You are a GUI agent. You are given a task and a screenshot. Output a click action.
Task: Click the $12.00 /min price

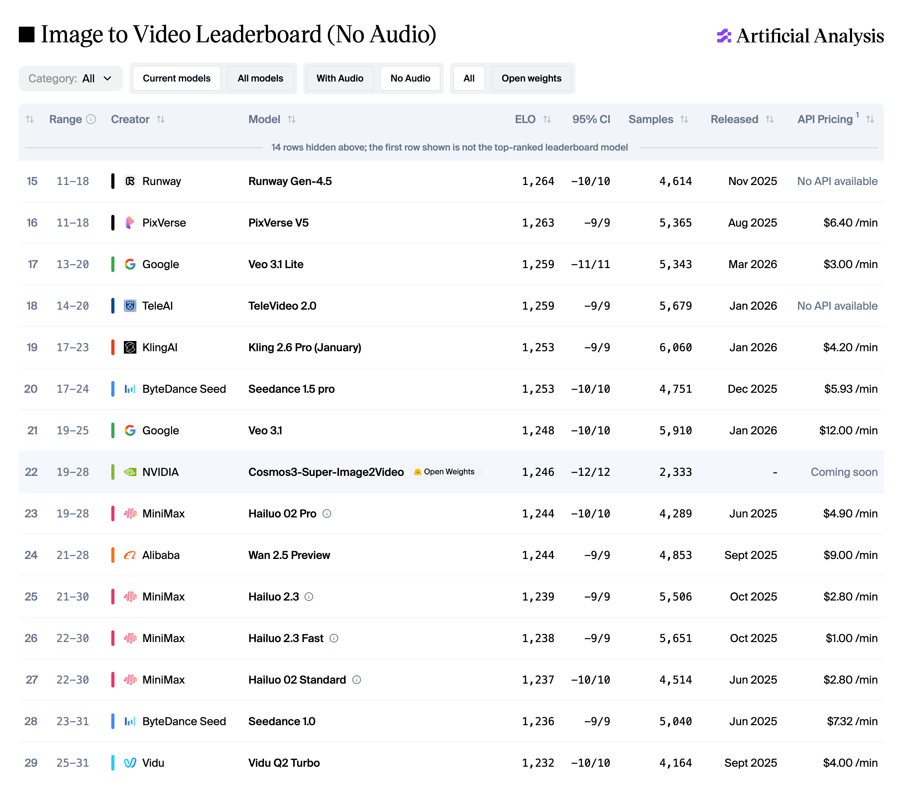(x=848, y=430)
